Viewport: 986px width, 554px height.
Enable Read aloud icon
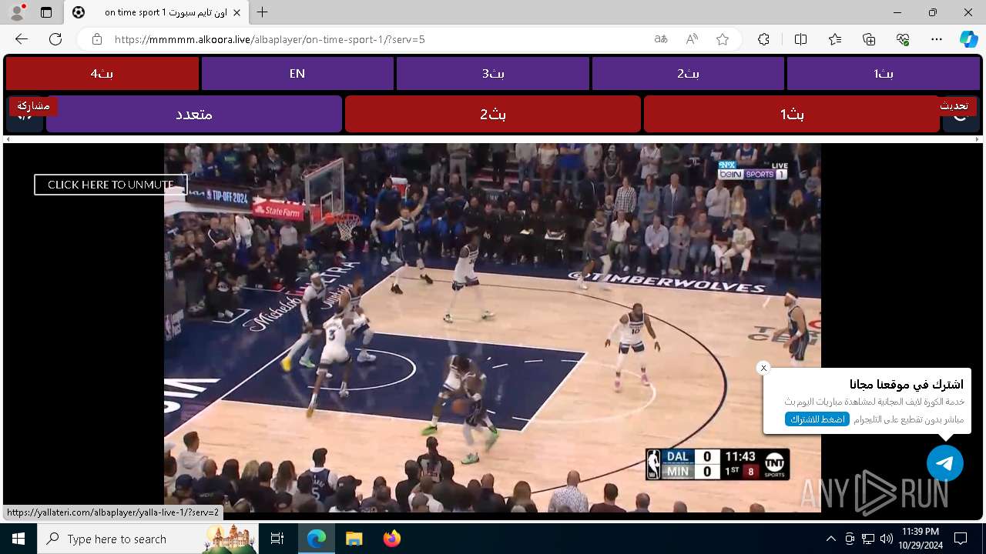pyautogui.click(x=692, y=39)
